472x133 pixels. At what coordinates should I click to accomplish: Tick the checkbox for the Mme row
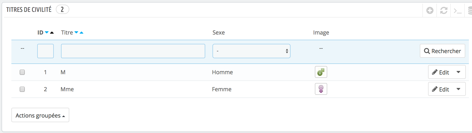pyautogui.click(x=22, y=89)
